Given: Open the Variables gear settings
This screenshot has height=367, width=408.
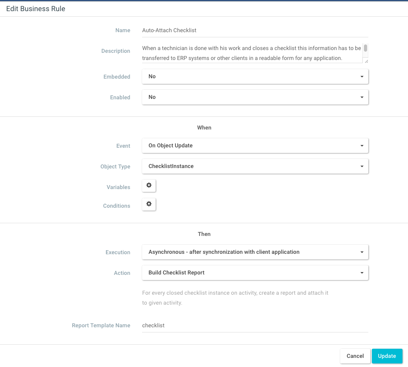Looking at the screenshot, I should click(149, 185).
